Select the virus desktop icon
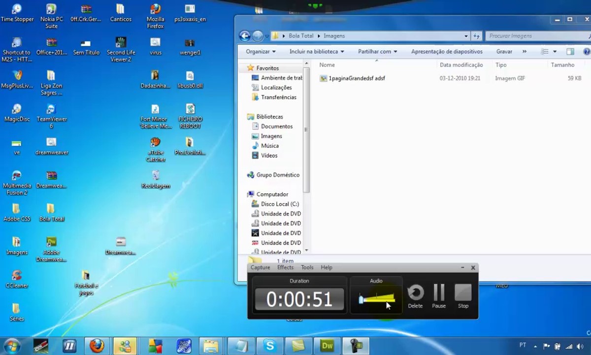Image resolution: width=591 pixels, height=355 pixels. (x=155, y=46)
